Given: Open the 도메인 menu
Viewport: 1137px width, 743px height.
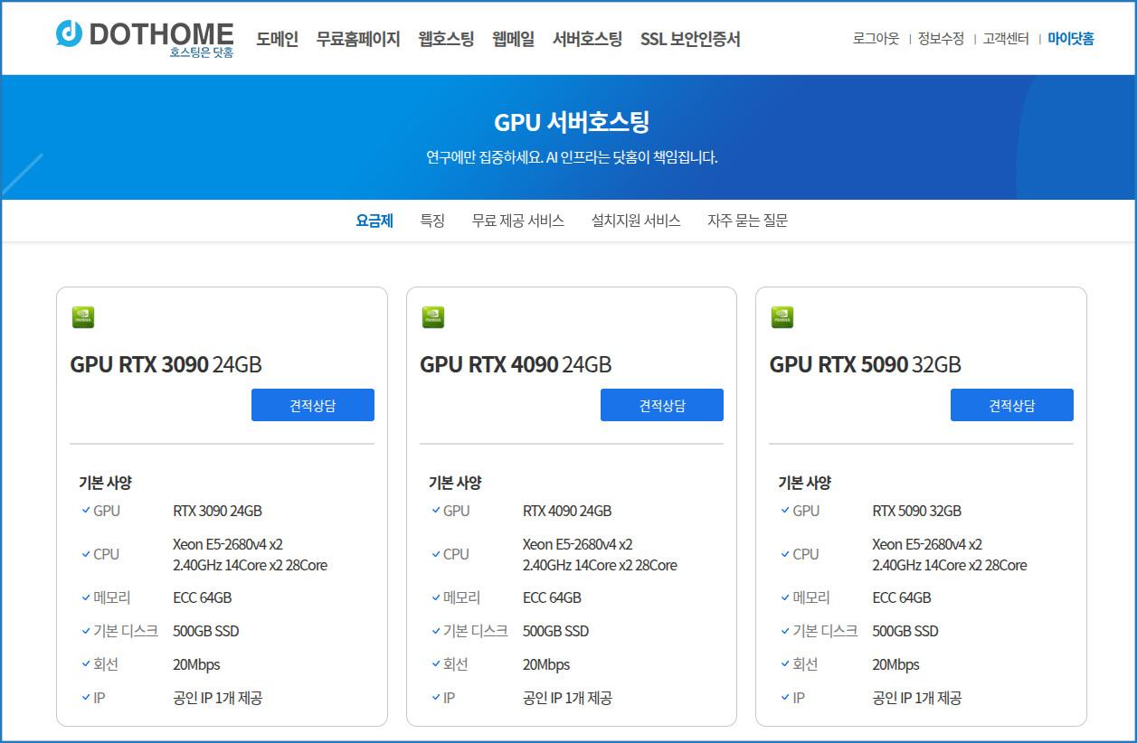Looking at the screenshot, I should pos(277,39).
